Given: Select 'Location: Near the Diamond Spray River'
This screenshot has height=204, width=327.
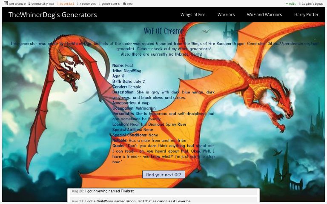Looking at the screenshot, I should pyautogui.click(x=149, y=124).
